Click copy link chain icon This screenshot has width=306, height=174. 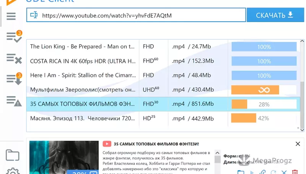click(x=262, y=172)
